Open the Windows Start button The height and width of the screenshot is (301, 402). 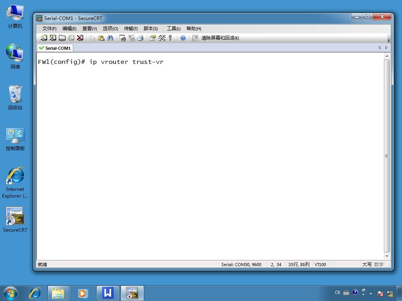[x=11, y=293]
